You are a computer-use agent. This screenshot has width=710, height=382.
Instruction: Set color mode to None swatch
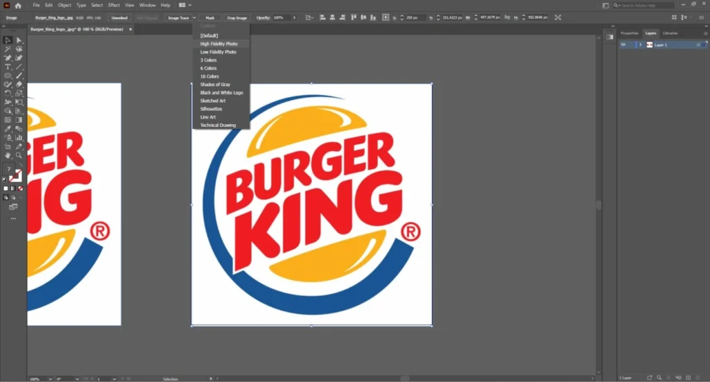[20, 189]
